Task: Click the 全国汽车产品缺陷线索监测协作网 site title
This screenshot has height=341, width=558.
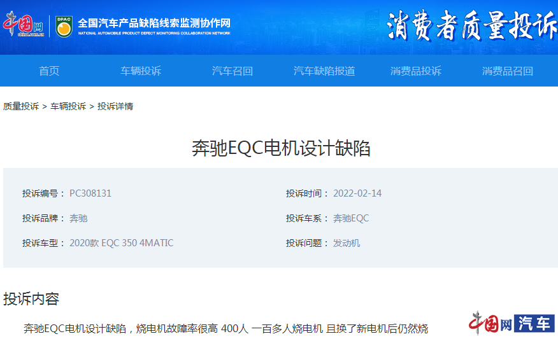Action: [154, 24]
